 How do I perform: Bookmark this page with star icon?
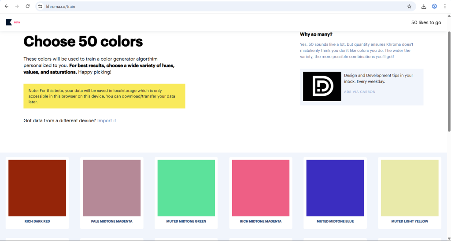tap(409, 7)
